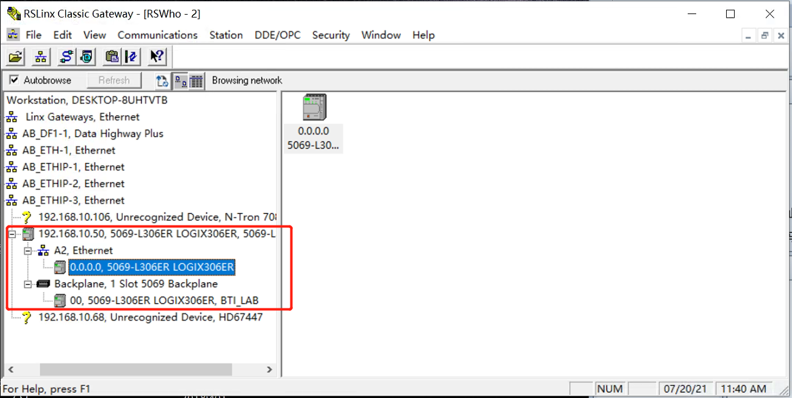Select the AB_ETH-1, Ethernet driver
Screen dimensions: 792x398
(x=69, y=150)
